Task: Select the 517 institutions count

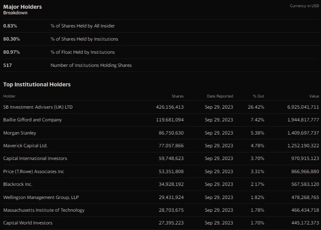Action: pos(8,65)
